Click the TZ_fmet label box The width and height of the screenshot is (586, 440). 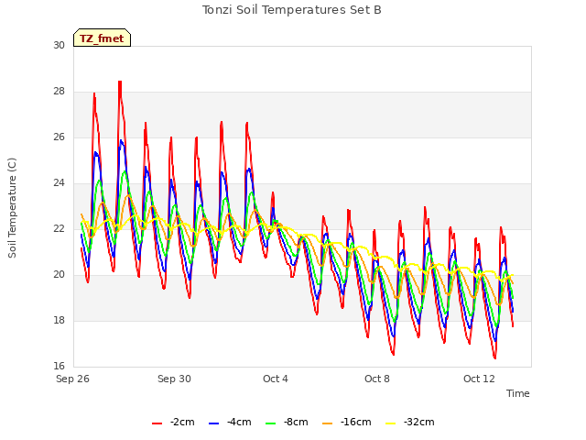(x=102, y=38)
